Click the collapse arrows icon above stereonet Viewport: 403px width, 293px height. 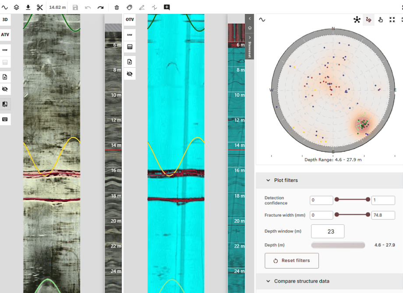pos(392,20)
